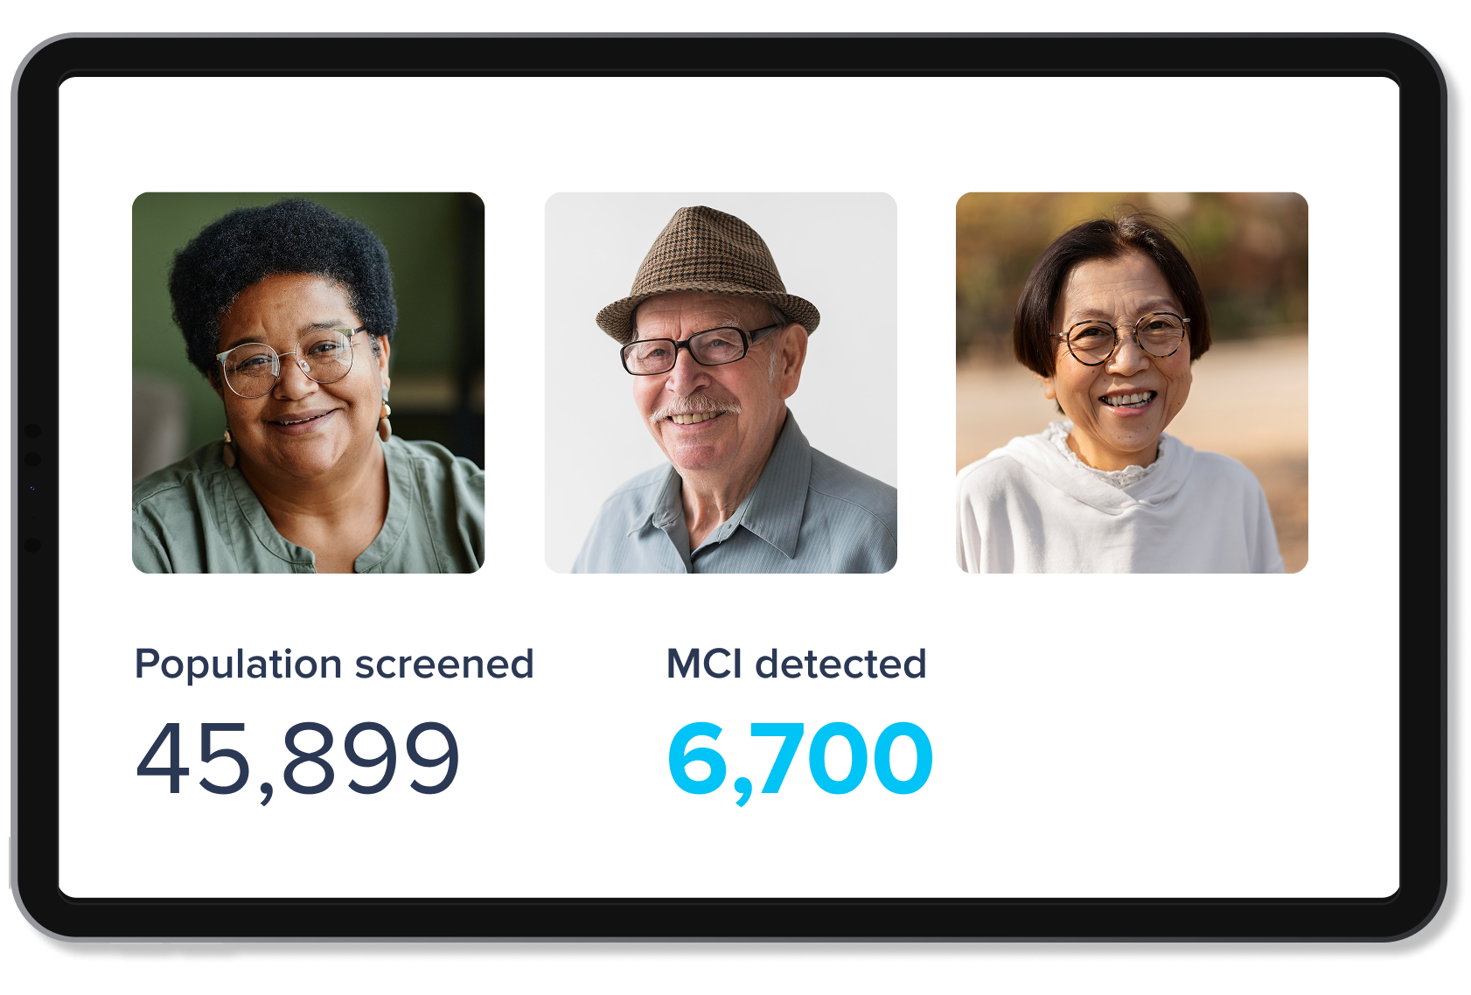
Task: Tap the lowest sensor dot on left bezel
Action: point(32,545)
